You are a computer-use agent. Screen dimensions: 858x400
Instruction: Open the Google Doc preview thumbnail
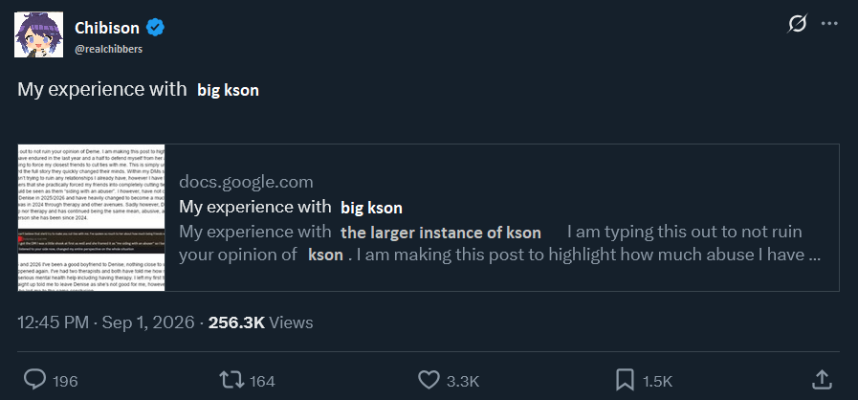pyautogui.click(x=91, y=218)
